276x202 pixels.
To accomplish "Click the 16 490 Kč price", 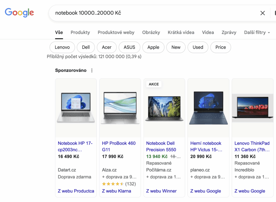I will [69, 156].
